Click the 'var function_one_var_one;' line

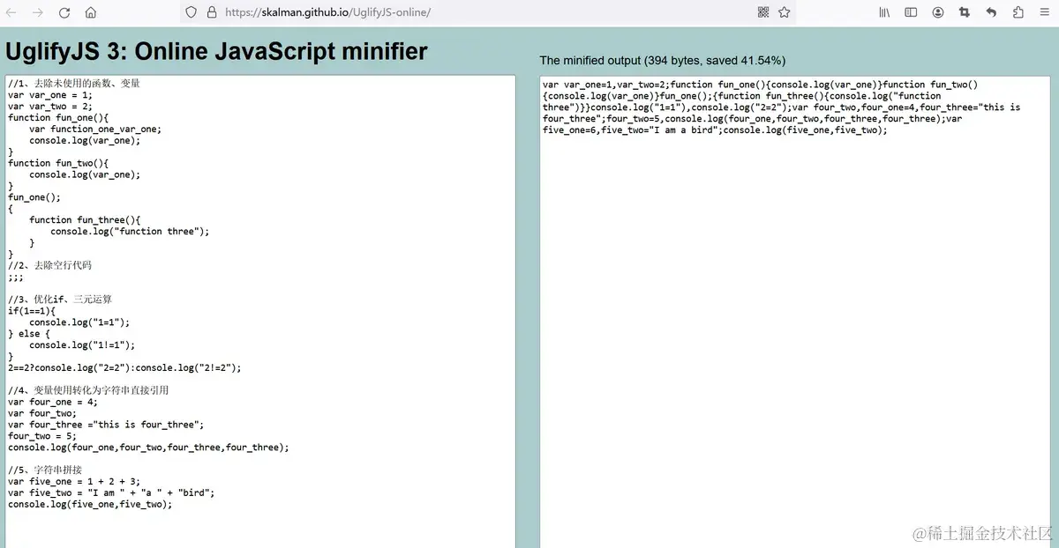click(x=95, y=130)
